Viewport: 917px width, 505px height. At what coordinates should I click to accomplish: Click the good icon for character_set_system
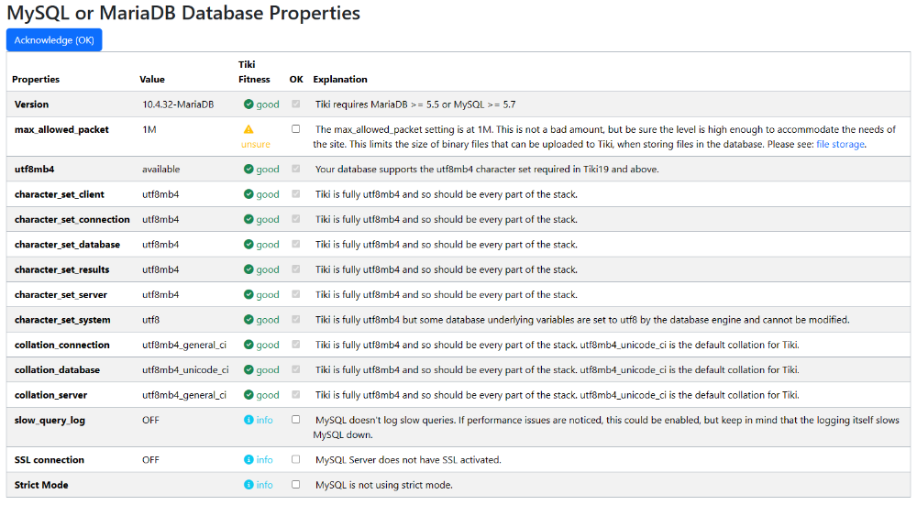click(x=249, y=320)
